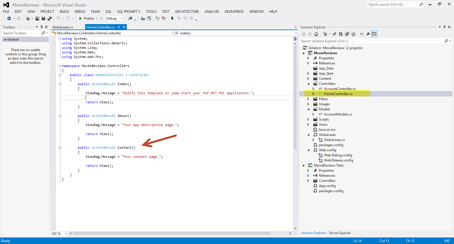The width and height of the screenshot is (454, 244).
Task: Collapse the Contact() method outline region
Action: pyautogui.click(x=60, y=148)
